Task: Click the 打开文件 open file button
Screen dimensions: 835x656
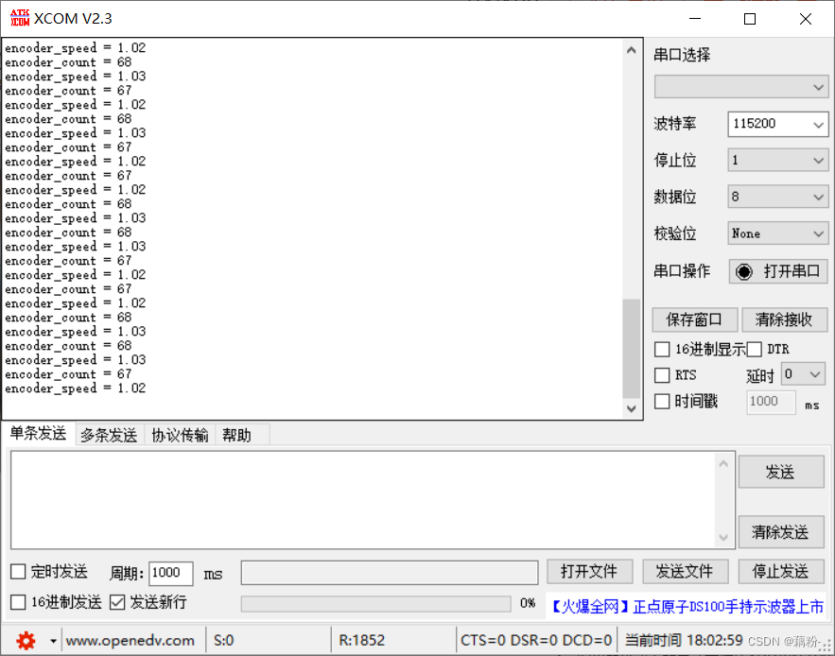Action: pyautogui.click(x=589, y=572)
